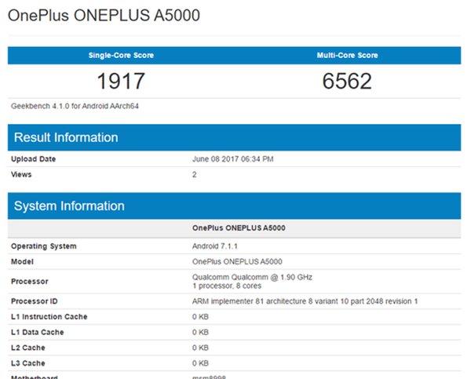Click the Processor row label
471x379 pixels.
coord(30,281)
